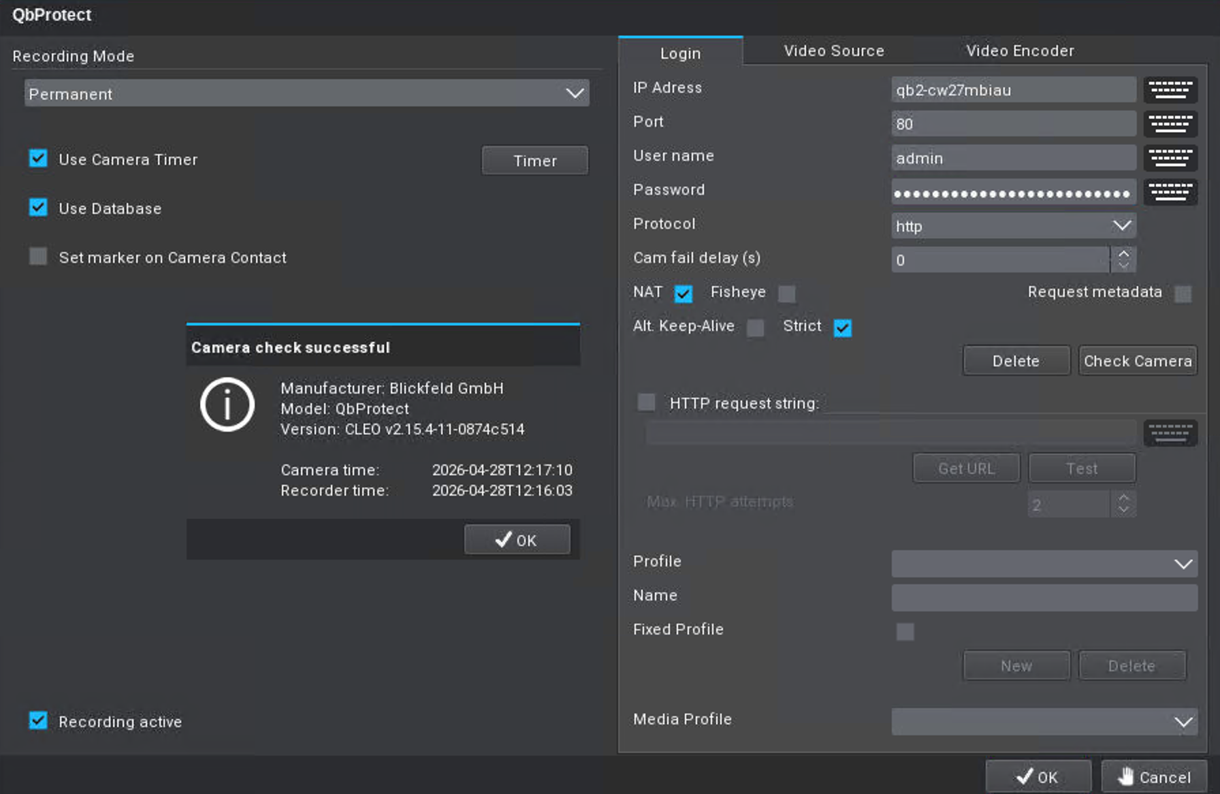Enable the HTTP request string checkbox
The image size is (1220, 794).
(x=647, y=402)
